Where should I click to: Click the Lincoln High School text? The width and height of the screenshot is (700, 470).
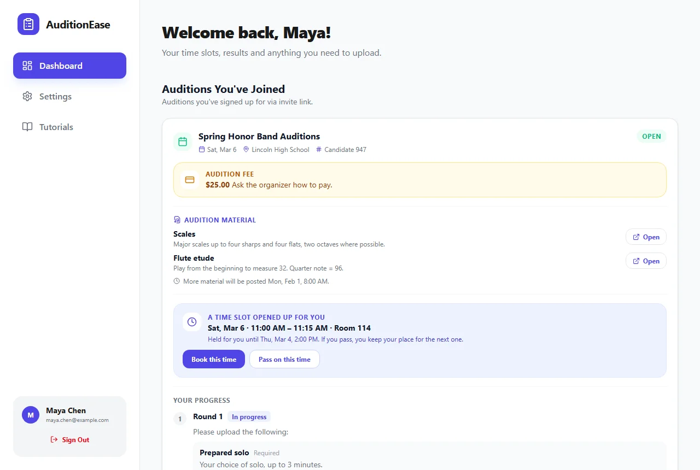(281, 150)
